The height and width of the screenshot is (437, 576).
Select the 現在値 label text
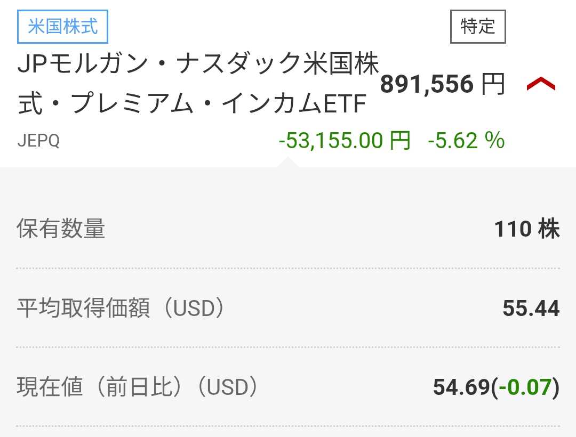[x=50, y=387]
